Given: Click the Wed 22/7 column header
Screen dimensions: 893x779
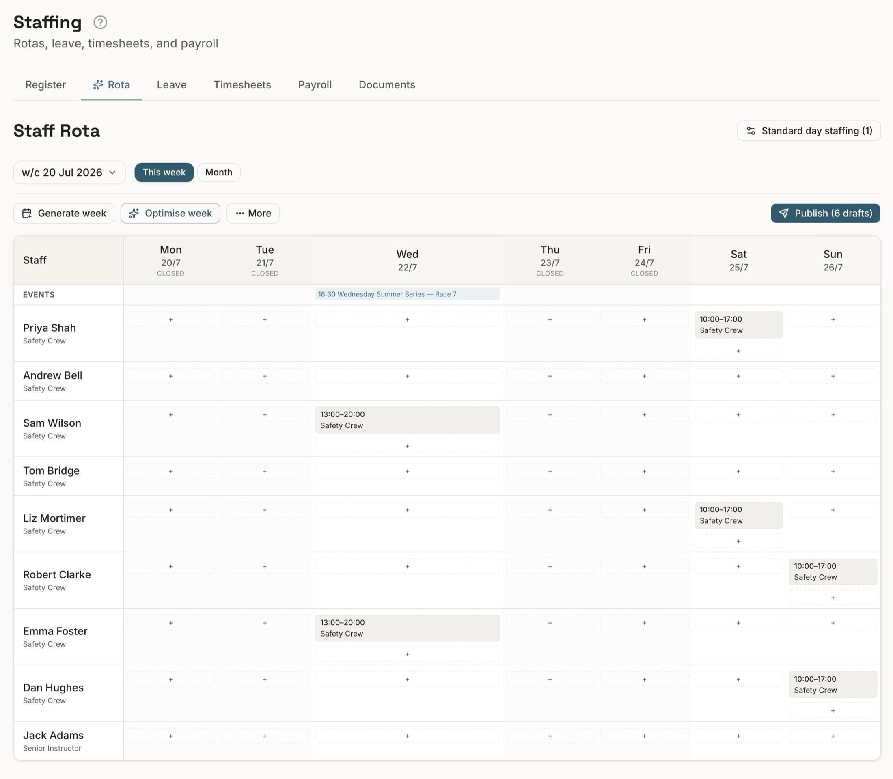Looking at the screenshot, I should click(408, 260).
